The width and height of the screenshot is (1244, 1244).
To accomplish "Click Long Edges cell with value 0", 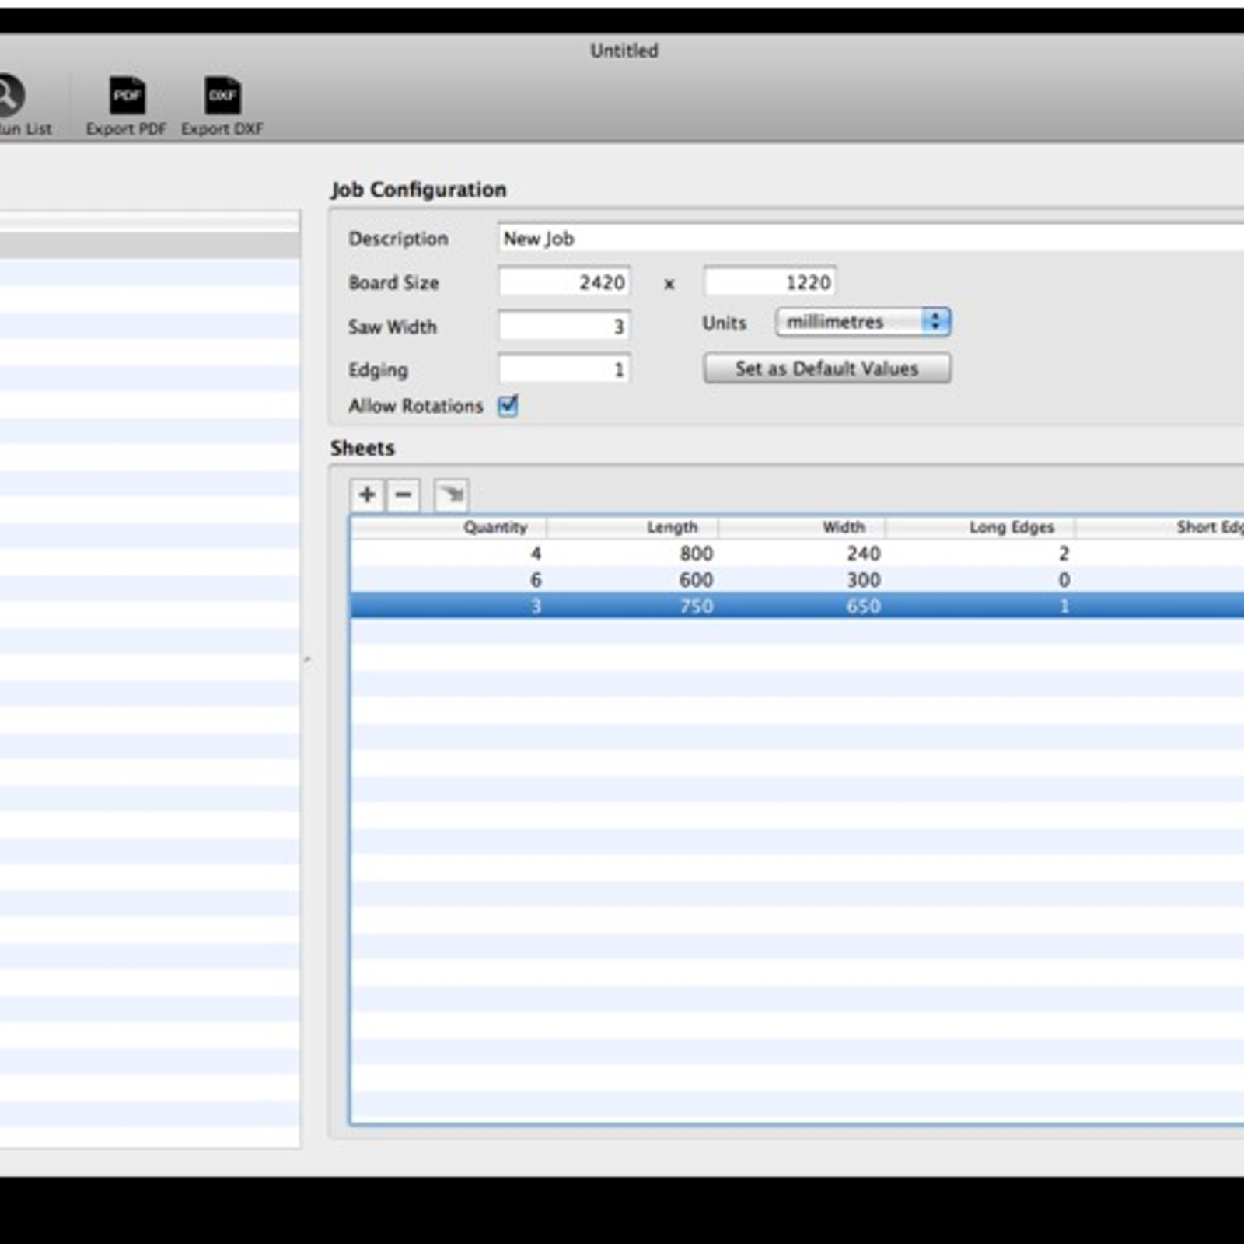I will pos(1064,580).
